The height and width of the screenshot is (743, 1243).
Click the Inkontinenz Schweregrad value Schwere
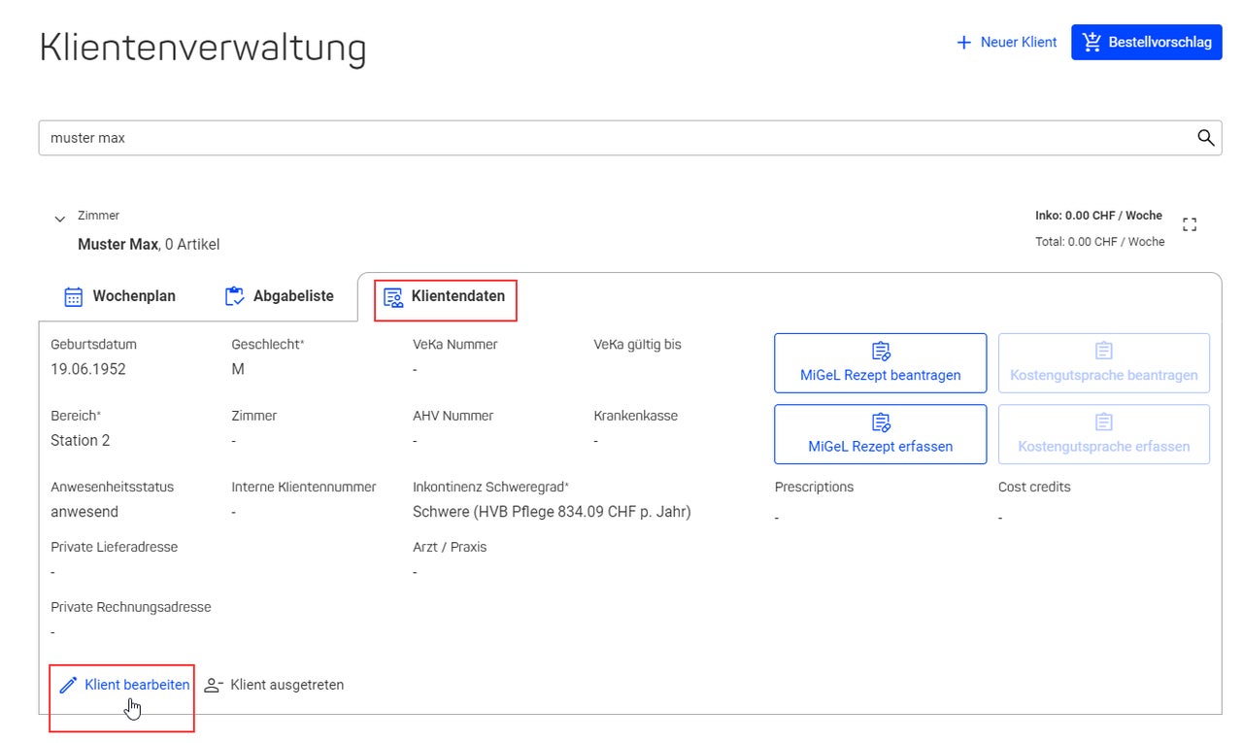pyautogui.click(x=552, y=512)
